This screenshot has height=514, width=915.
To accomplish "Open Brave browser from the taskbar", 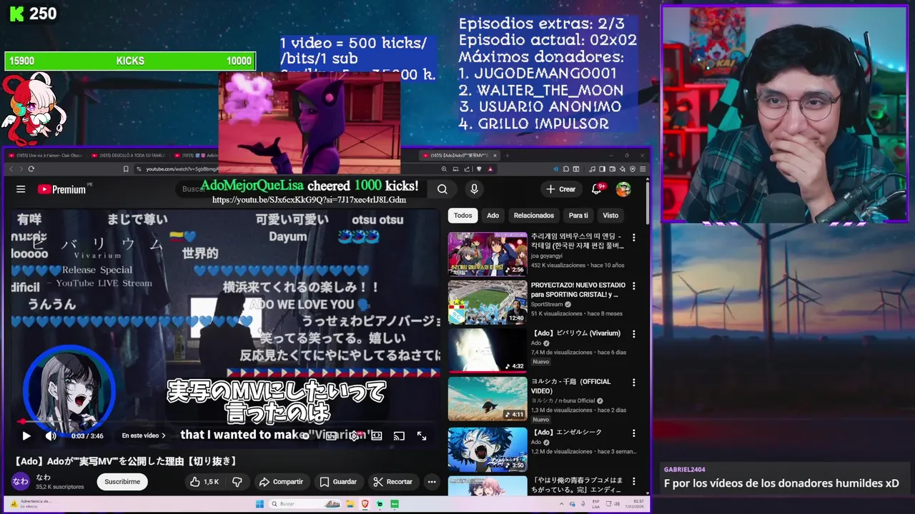I will (x=365, y=504).
